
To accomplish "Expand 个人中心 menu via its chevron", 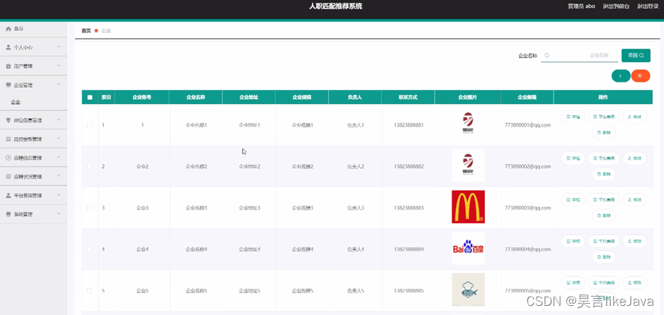I will click(x=59, y=47).
